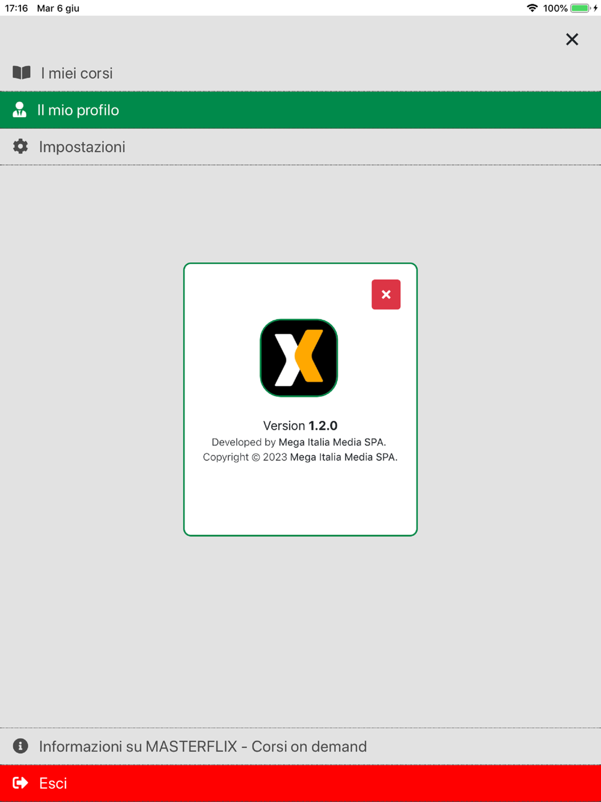Open I miei corsi menu item

pos(300,73)
